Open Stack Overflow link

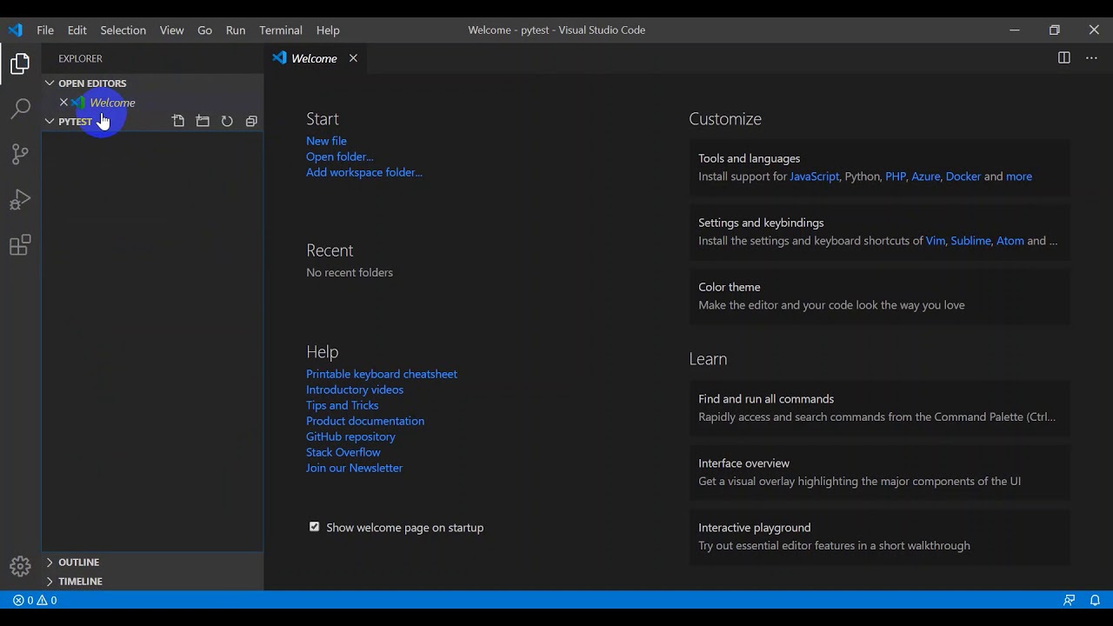click(x=343, y=452)
